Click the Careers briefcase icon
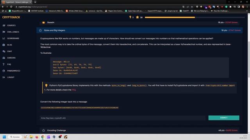 pos(4,58)
